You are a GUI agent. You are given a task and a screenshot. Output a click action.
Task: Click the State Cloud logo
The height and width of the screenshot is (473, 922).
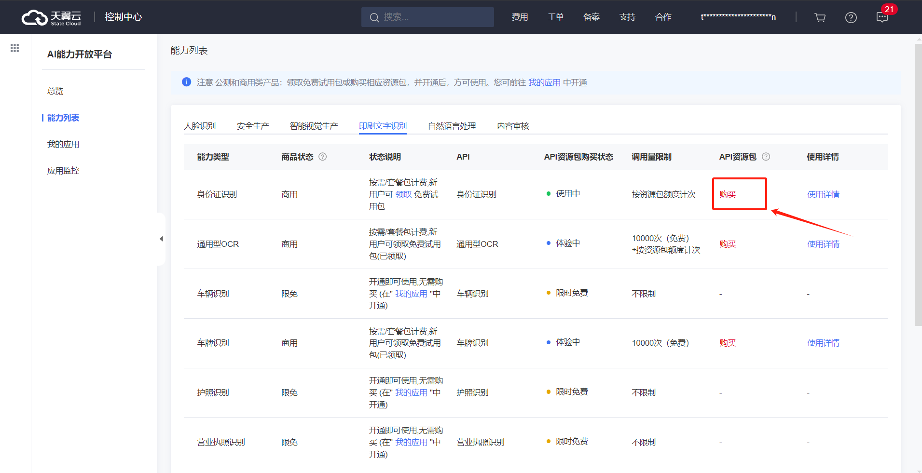click(x=51, y=17)
